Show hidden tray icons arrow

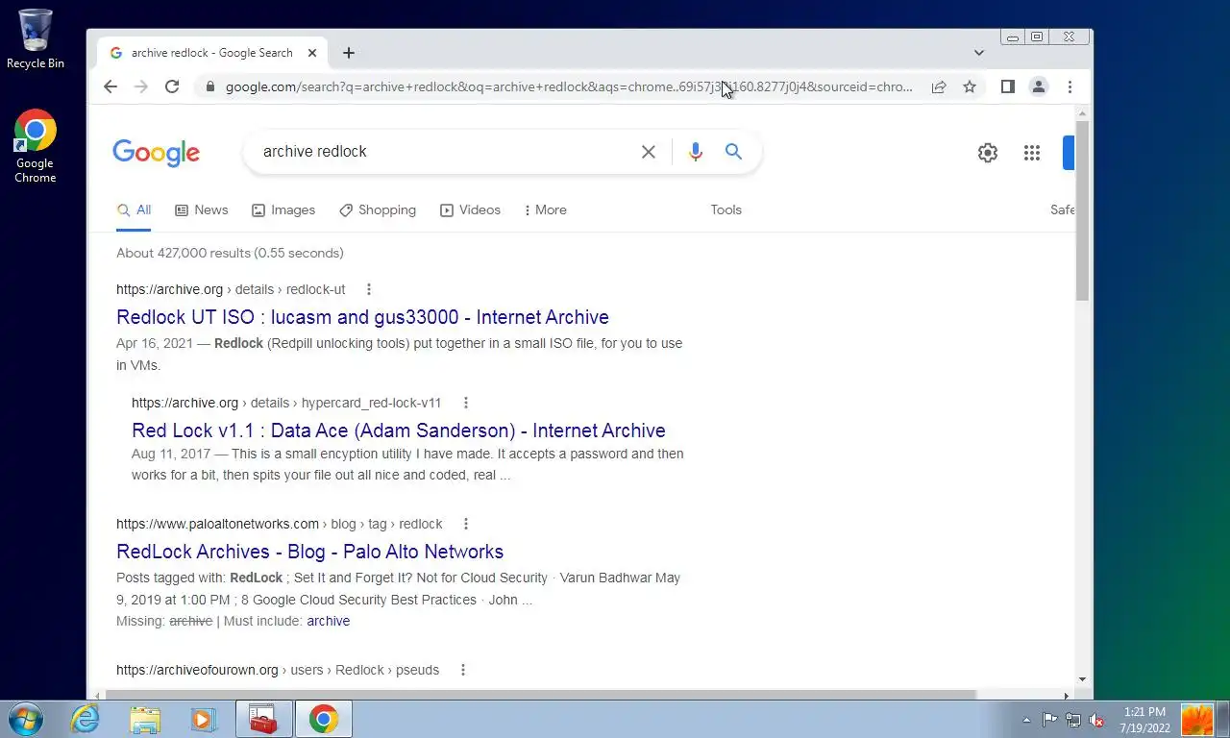tap(1026, 720)
